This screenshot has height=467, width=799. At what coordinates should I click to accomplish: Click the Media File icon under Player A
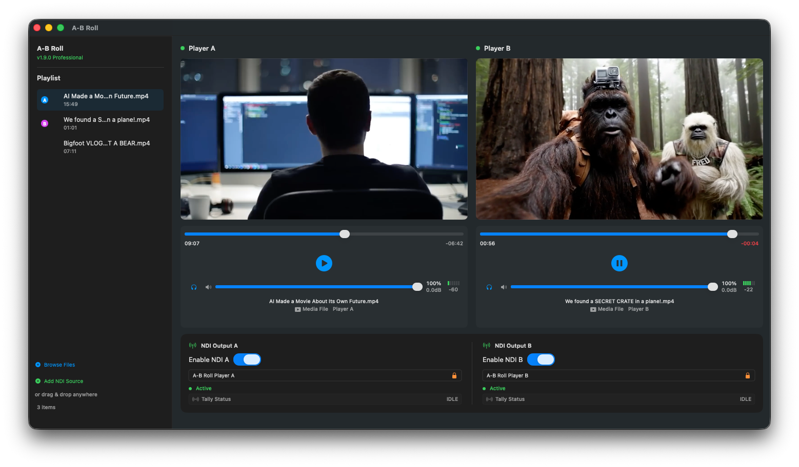click(298, 309)
